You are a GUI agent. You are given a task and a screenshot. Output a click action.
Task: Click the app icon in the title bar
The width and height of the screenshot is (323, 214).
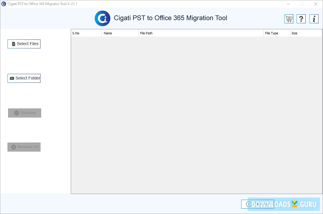click(x=3, y=4)
